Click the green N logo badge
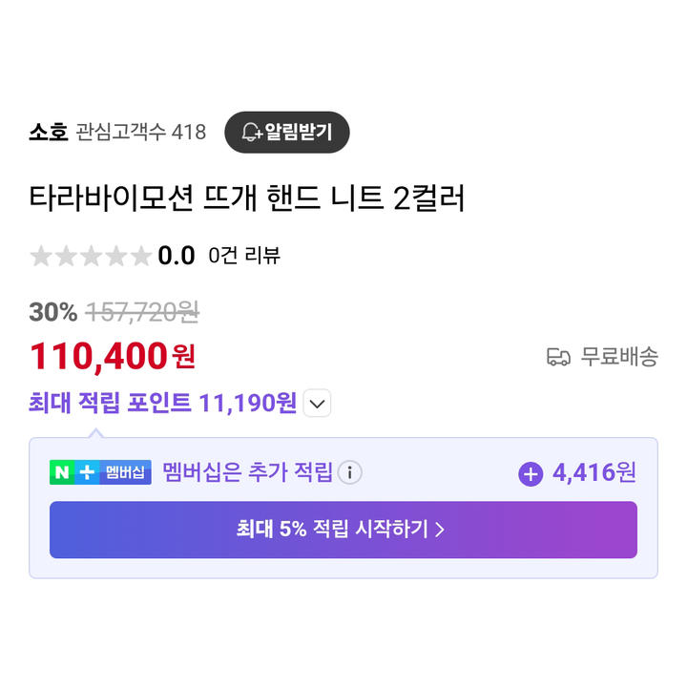The height and width of the screenshot is (687, 687). 62,472
